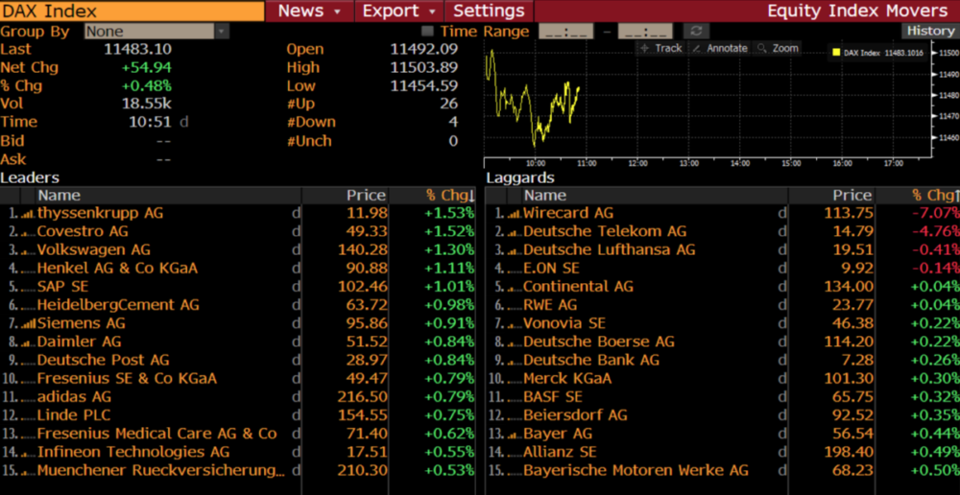Screen dimensions: 960x495
Task: Select the Annotate pencil tool
Action: point(720,48)
